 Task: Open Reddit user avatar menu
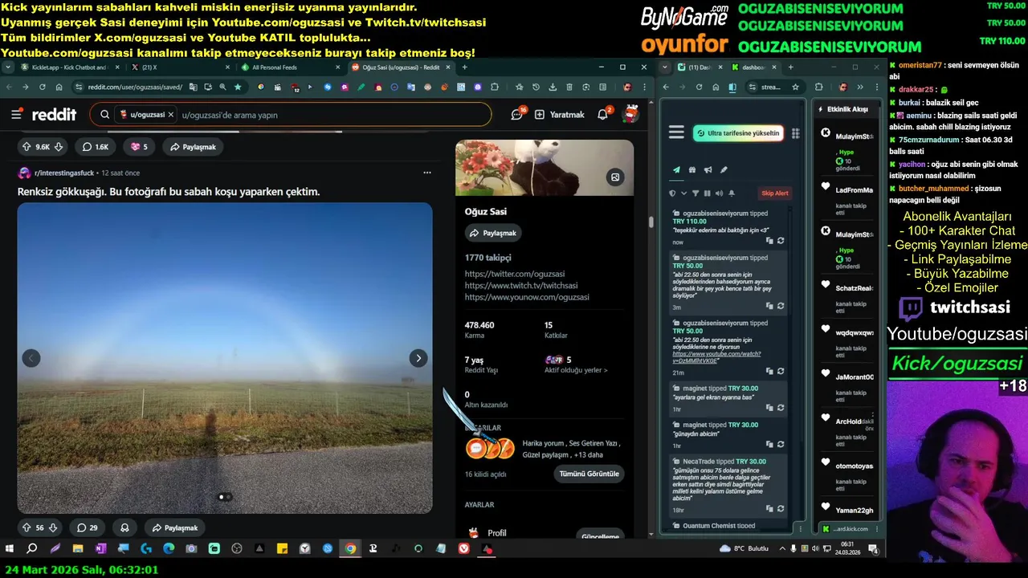[631, 114]
